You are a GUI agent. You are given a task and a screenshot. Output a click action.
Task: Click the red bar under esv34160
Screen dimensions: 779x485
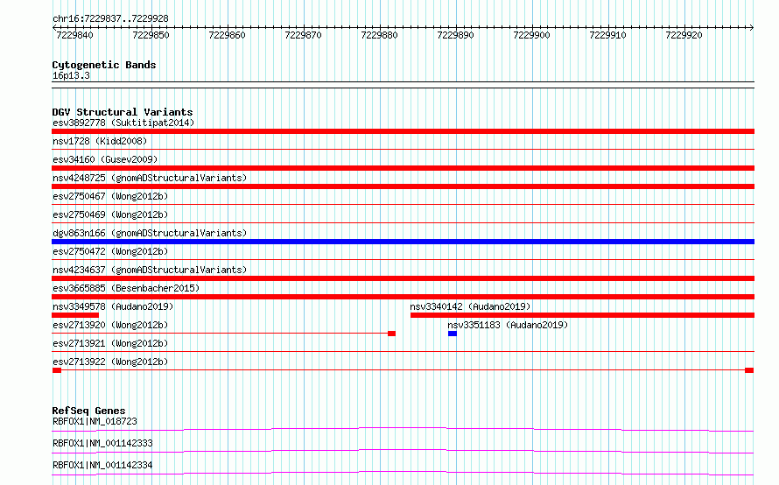pos(403,168)
